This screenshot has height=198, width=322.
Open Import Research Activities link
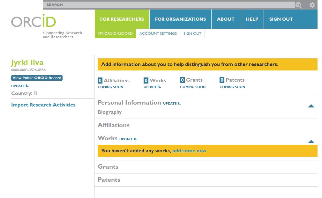[x=43, y=105]
